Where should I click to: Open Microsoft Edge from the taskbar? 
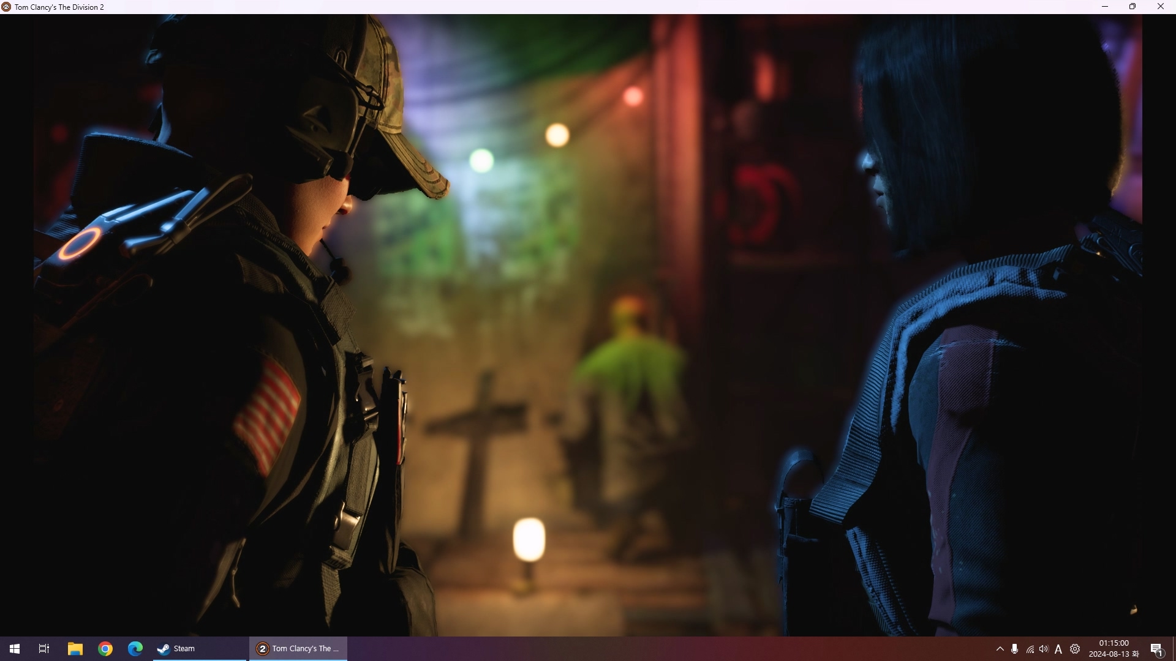tap(135, 649)
